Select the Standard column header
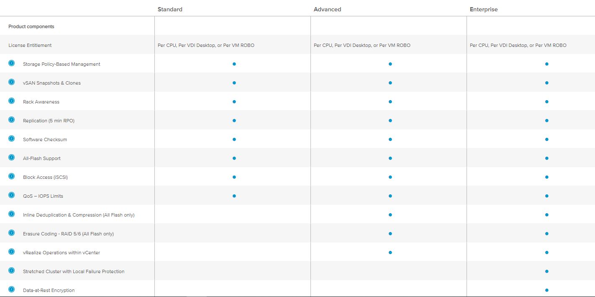Screen dimensions: 595x297 (x=170, y=9)
